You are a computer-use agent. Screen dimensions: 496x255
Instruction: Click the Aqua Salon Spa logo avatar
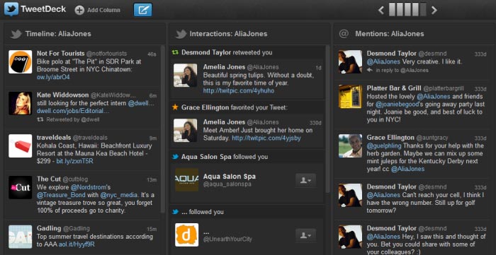[x=186, y=179]
